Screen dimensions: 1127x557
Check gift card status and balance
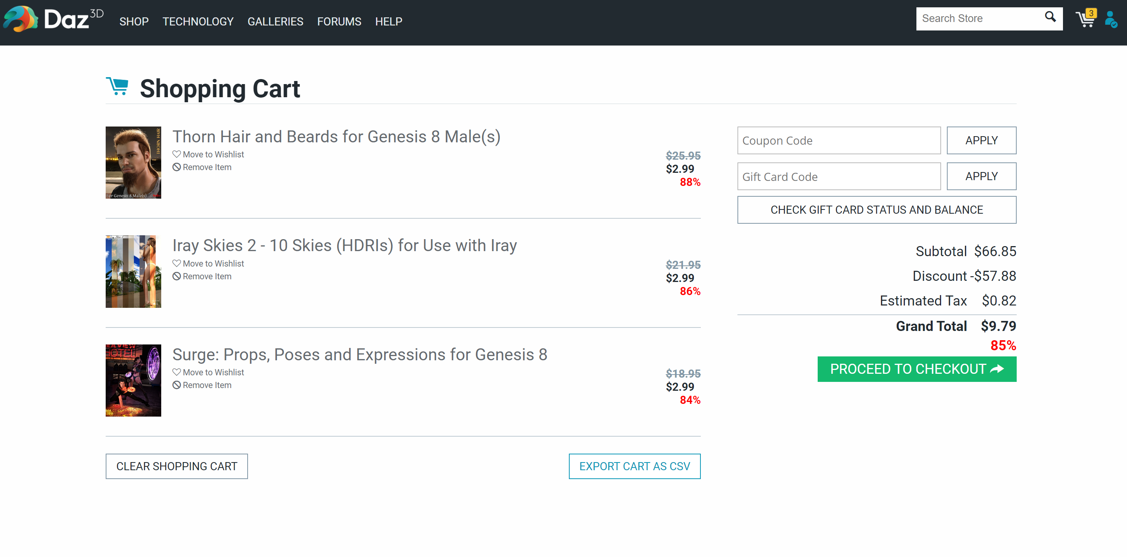pos(876,210)
